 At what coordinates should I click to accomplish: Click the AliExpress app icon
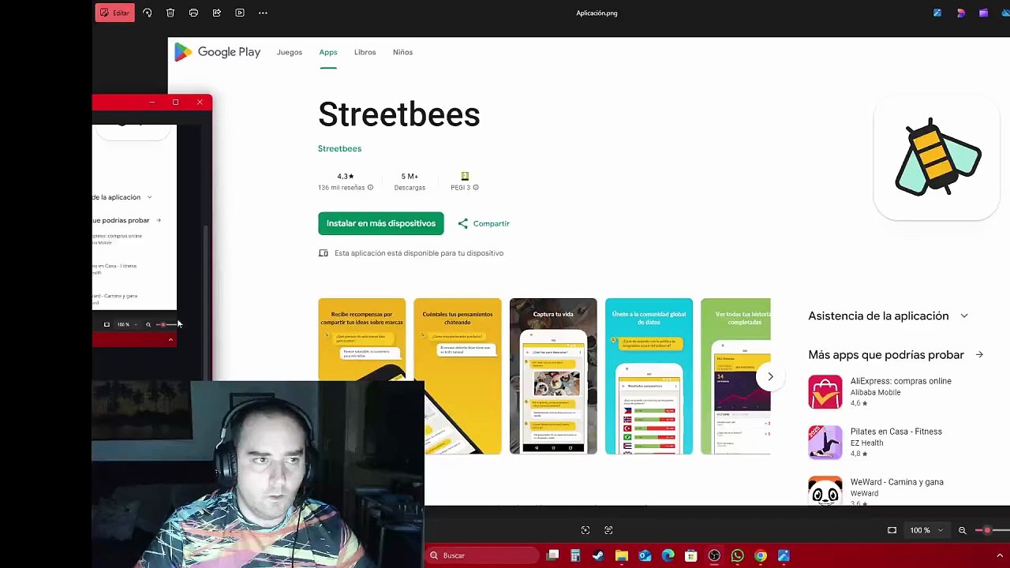click(x=825, y=392)
